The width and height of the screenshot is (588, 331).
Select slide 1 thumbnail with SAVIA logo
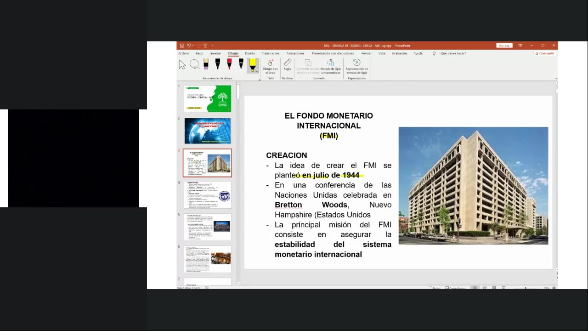point(208,98)
